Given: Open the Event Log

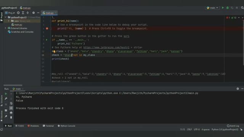Looking at the screenshot, I should click(x=233, y=126).
